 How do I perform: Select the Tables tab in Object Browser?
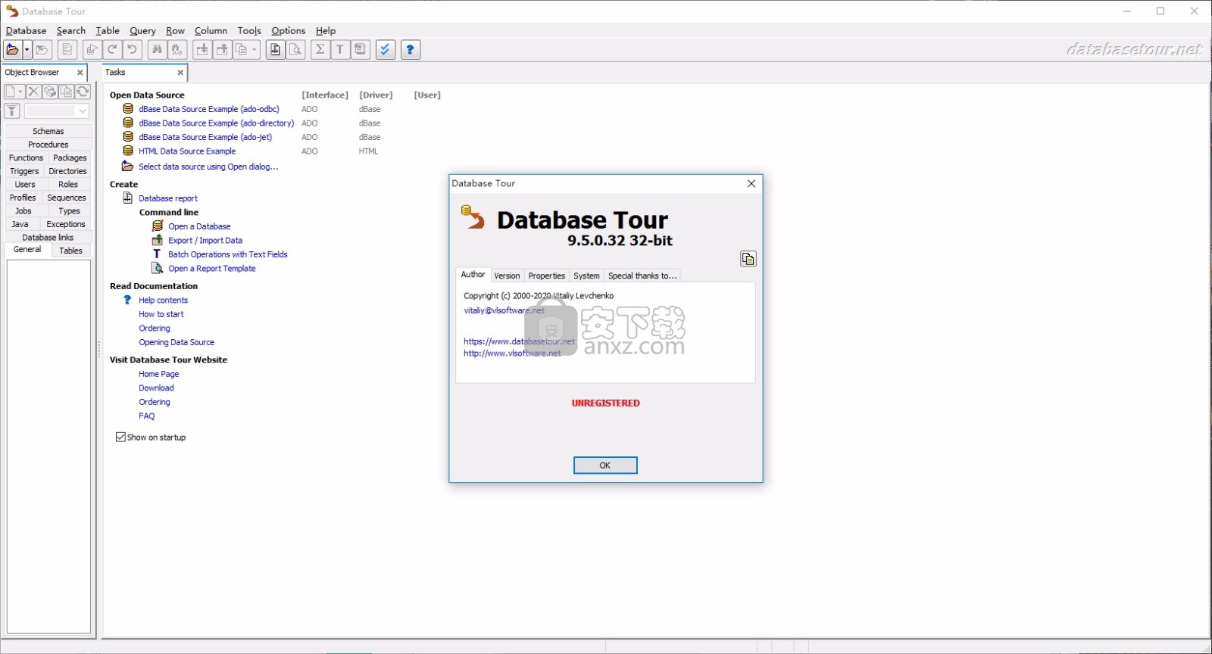[x=71, y=251]
